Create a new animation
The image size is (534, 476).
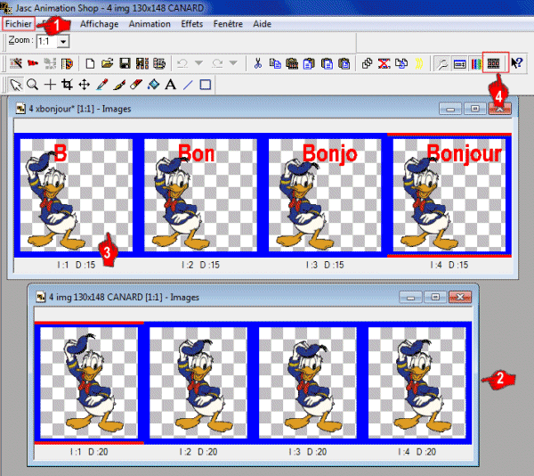(90, 63)
